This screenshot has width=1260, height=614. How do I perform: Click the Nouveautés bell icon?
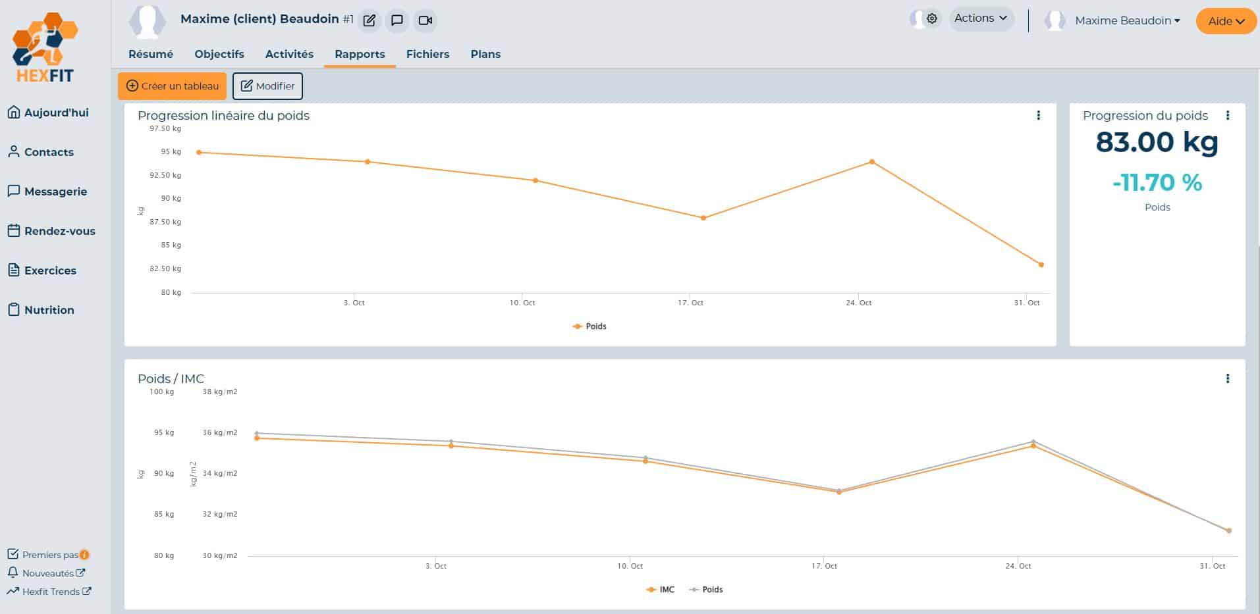point(13,573)
